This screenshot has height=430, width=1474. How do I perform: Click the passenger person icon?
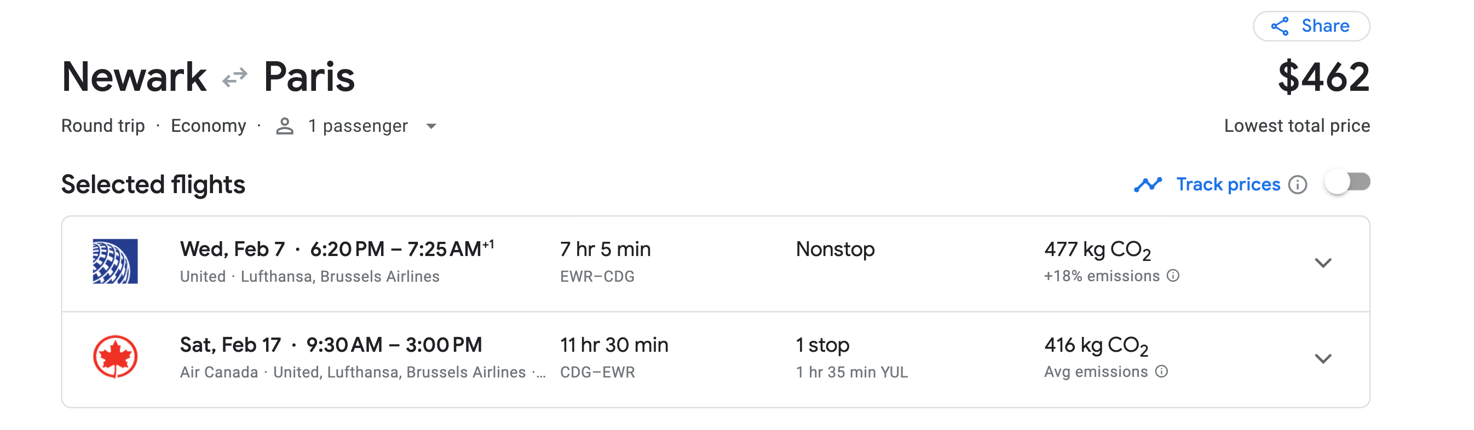pos(284,126)
